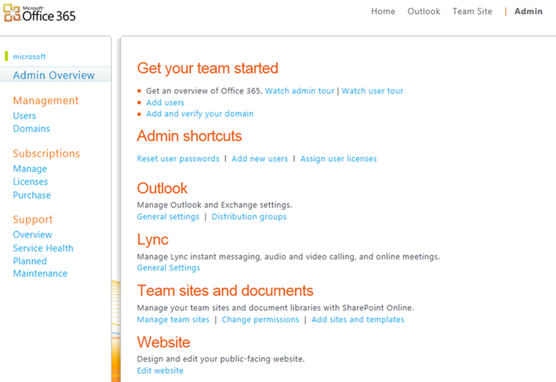Open the Home top navigation item
This screenshot has width=556, height=382.
[x=383, y=12]
